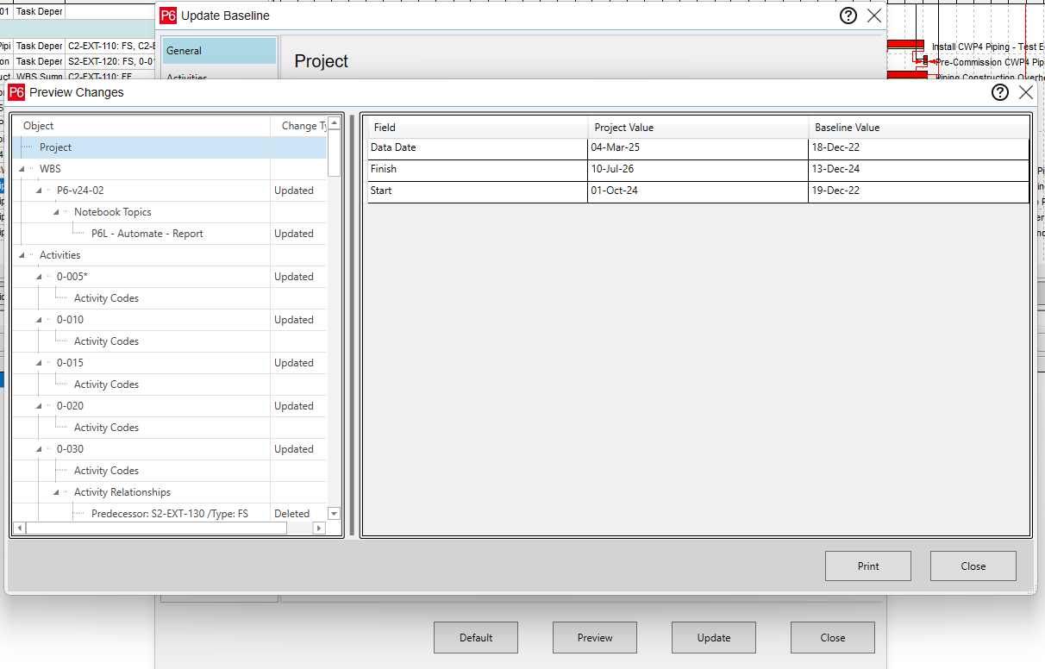This screenshot has height=669, width=1045.
Task: Click the tree's horizontal scroll right arrow
Action: (318, 528)
